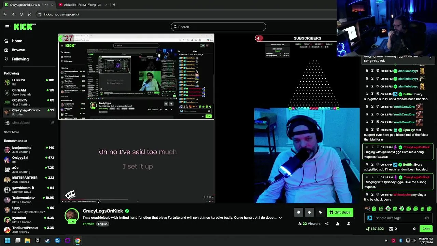Click the Fortnite category link

[88, 224]
